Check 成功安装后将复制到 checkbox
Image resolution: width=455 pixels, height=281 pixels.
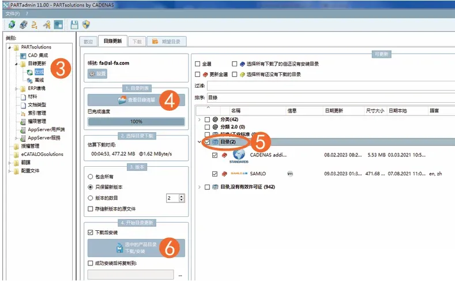click(x=90, y=263)
